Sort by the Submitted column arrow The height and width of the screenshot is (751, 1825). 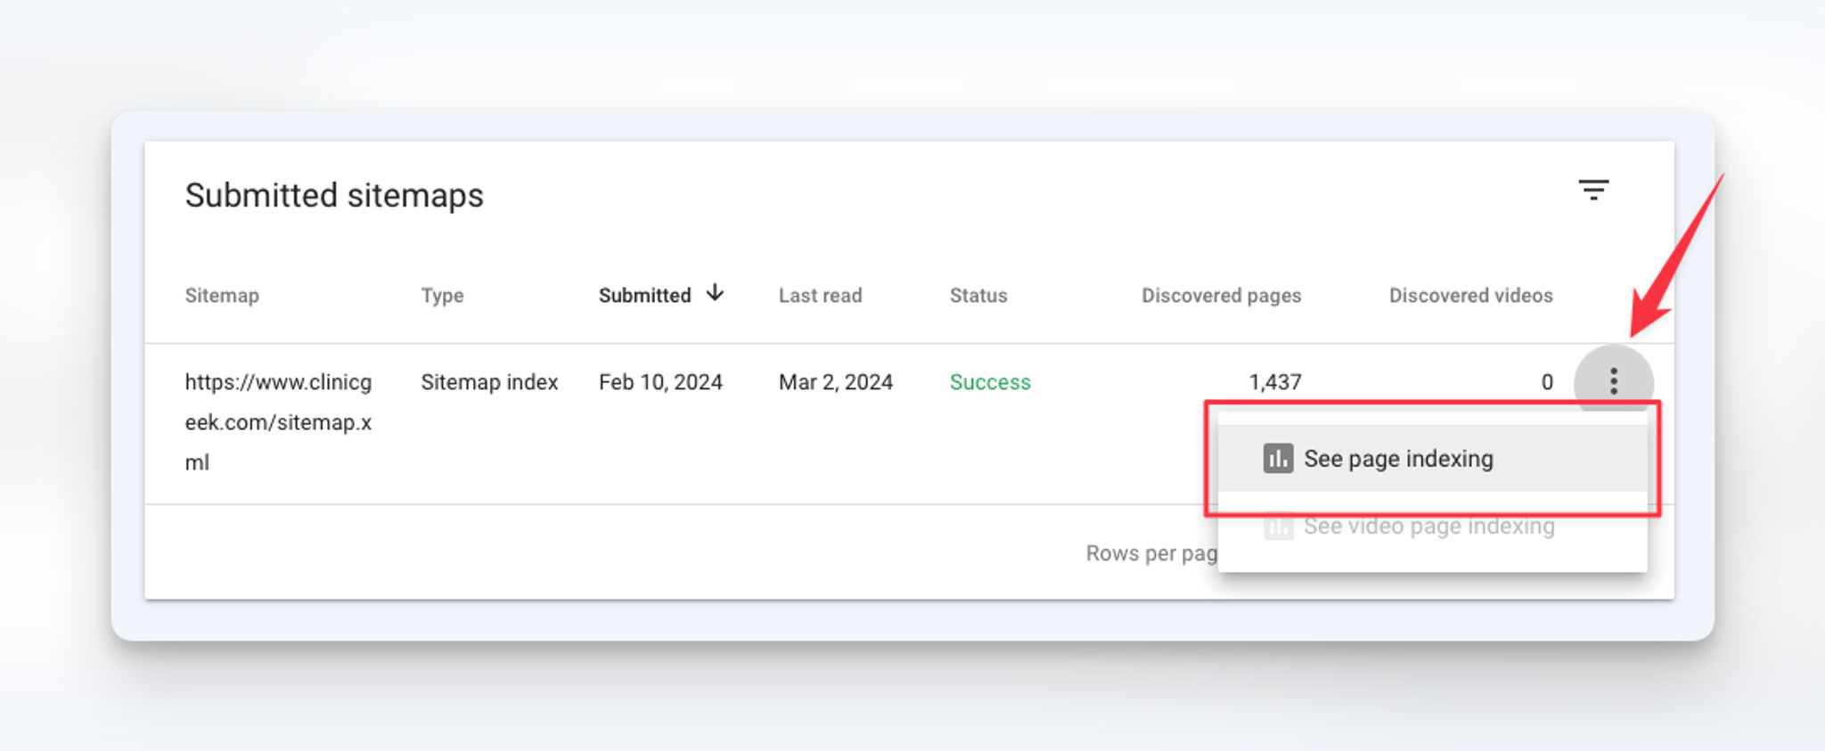[x=715, y=293]
